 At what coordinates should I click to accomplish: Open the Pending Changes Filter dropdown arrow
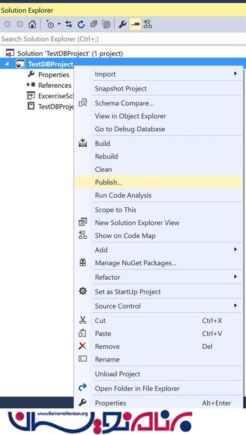[59, 24]
